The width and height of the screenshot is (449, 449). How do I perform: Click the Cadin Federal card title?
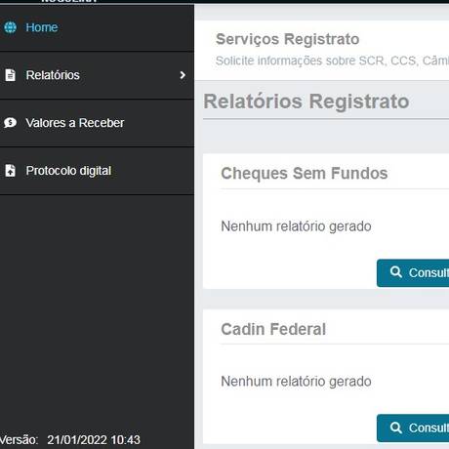(x=273, y=329)
